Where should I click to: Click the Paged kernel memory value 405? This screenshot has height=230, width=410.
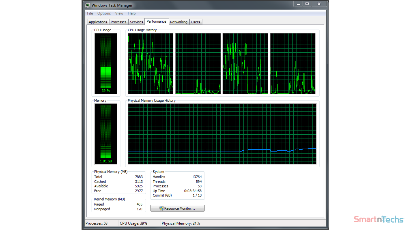coord(139,204)
